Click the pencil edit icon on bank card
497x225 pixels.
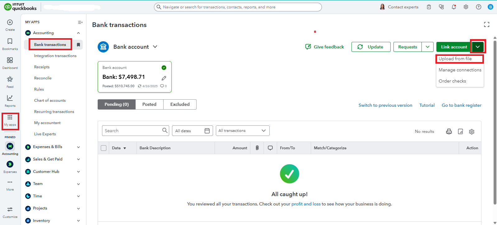tap(164, 78)
